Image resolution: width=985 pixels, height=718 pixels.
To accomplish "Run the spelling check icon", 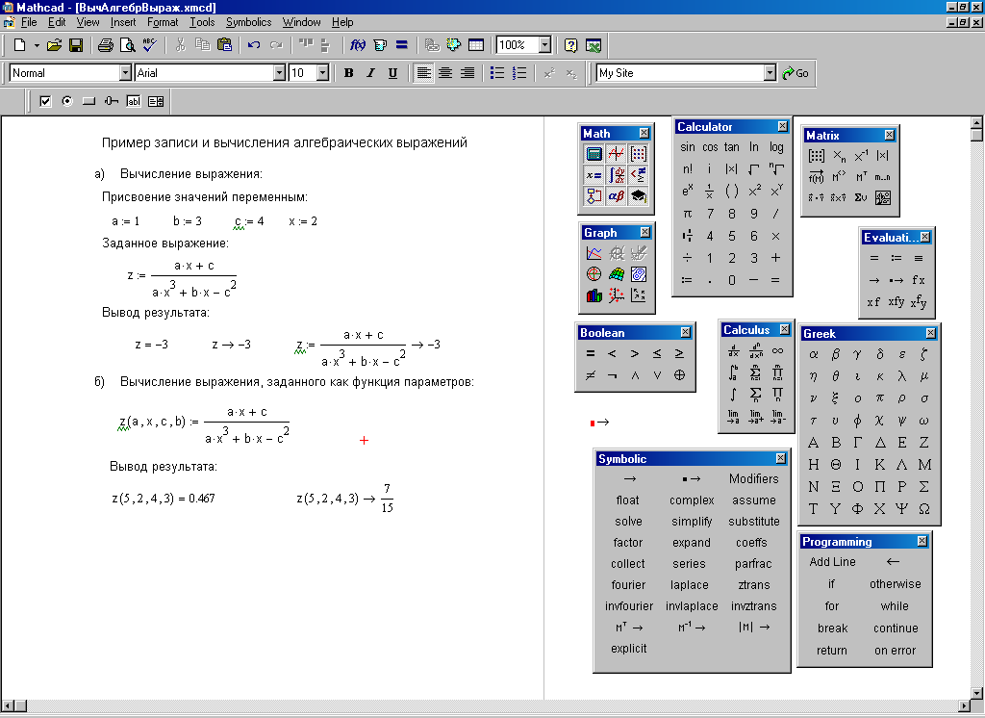I will tap(149, 45).
